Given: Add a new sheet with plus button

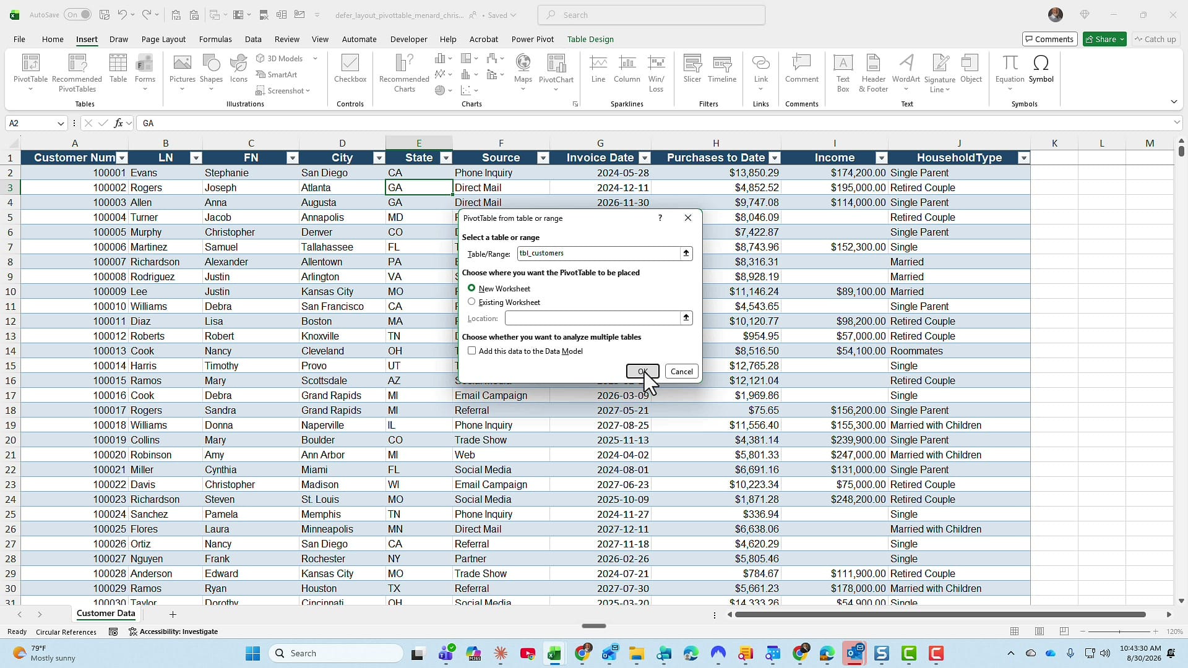Looking at the screenshot, I should pyautogui.click(x=173, y=614).
